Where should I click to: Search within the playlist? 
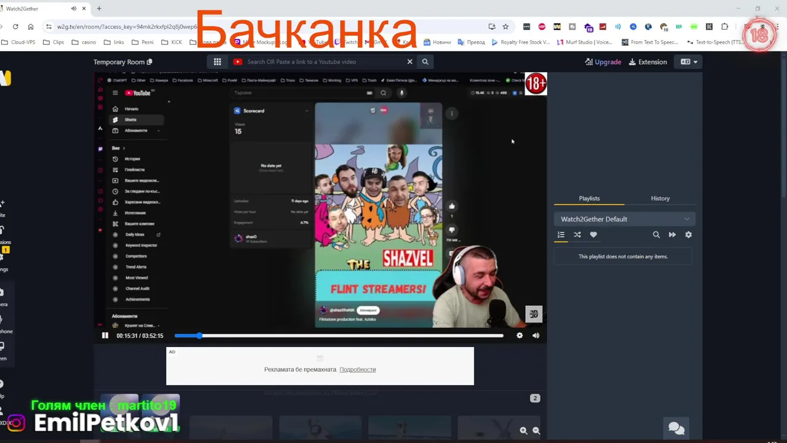click(656, 234)
